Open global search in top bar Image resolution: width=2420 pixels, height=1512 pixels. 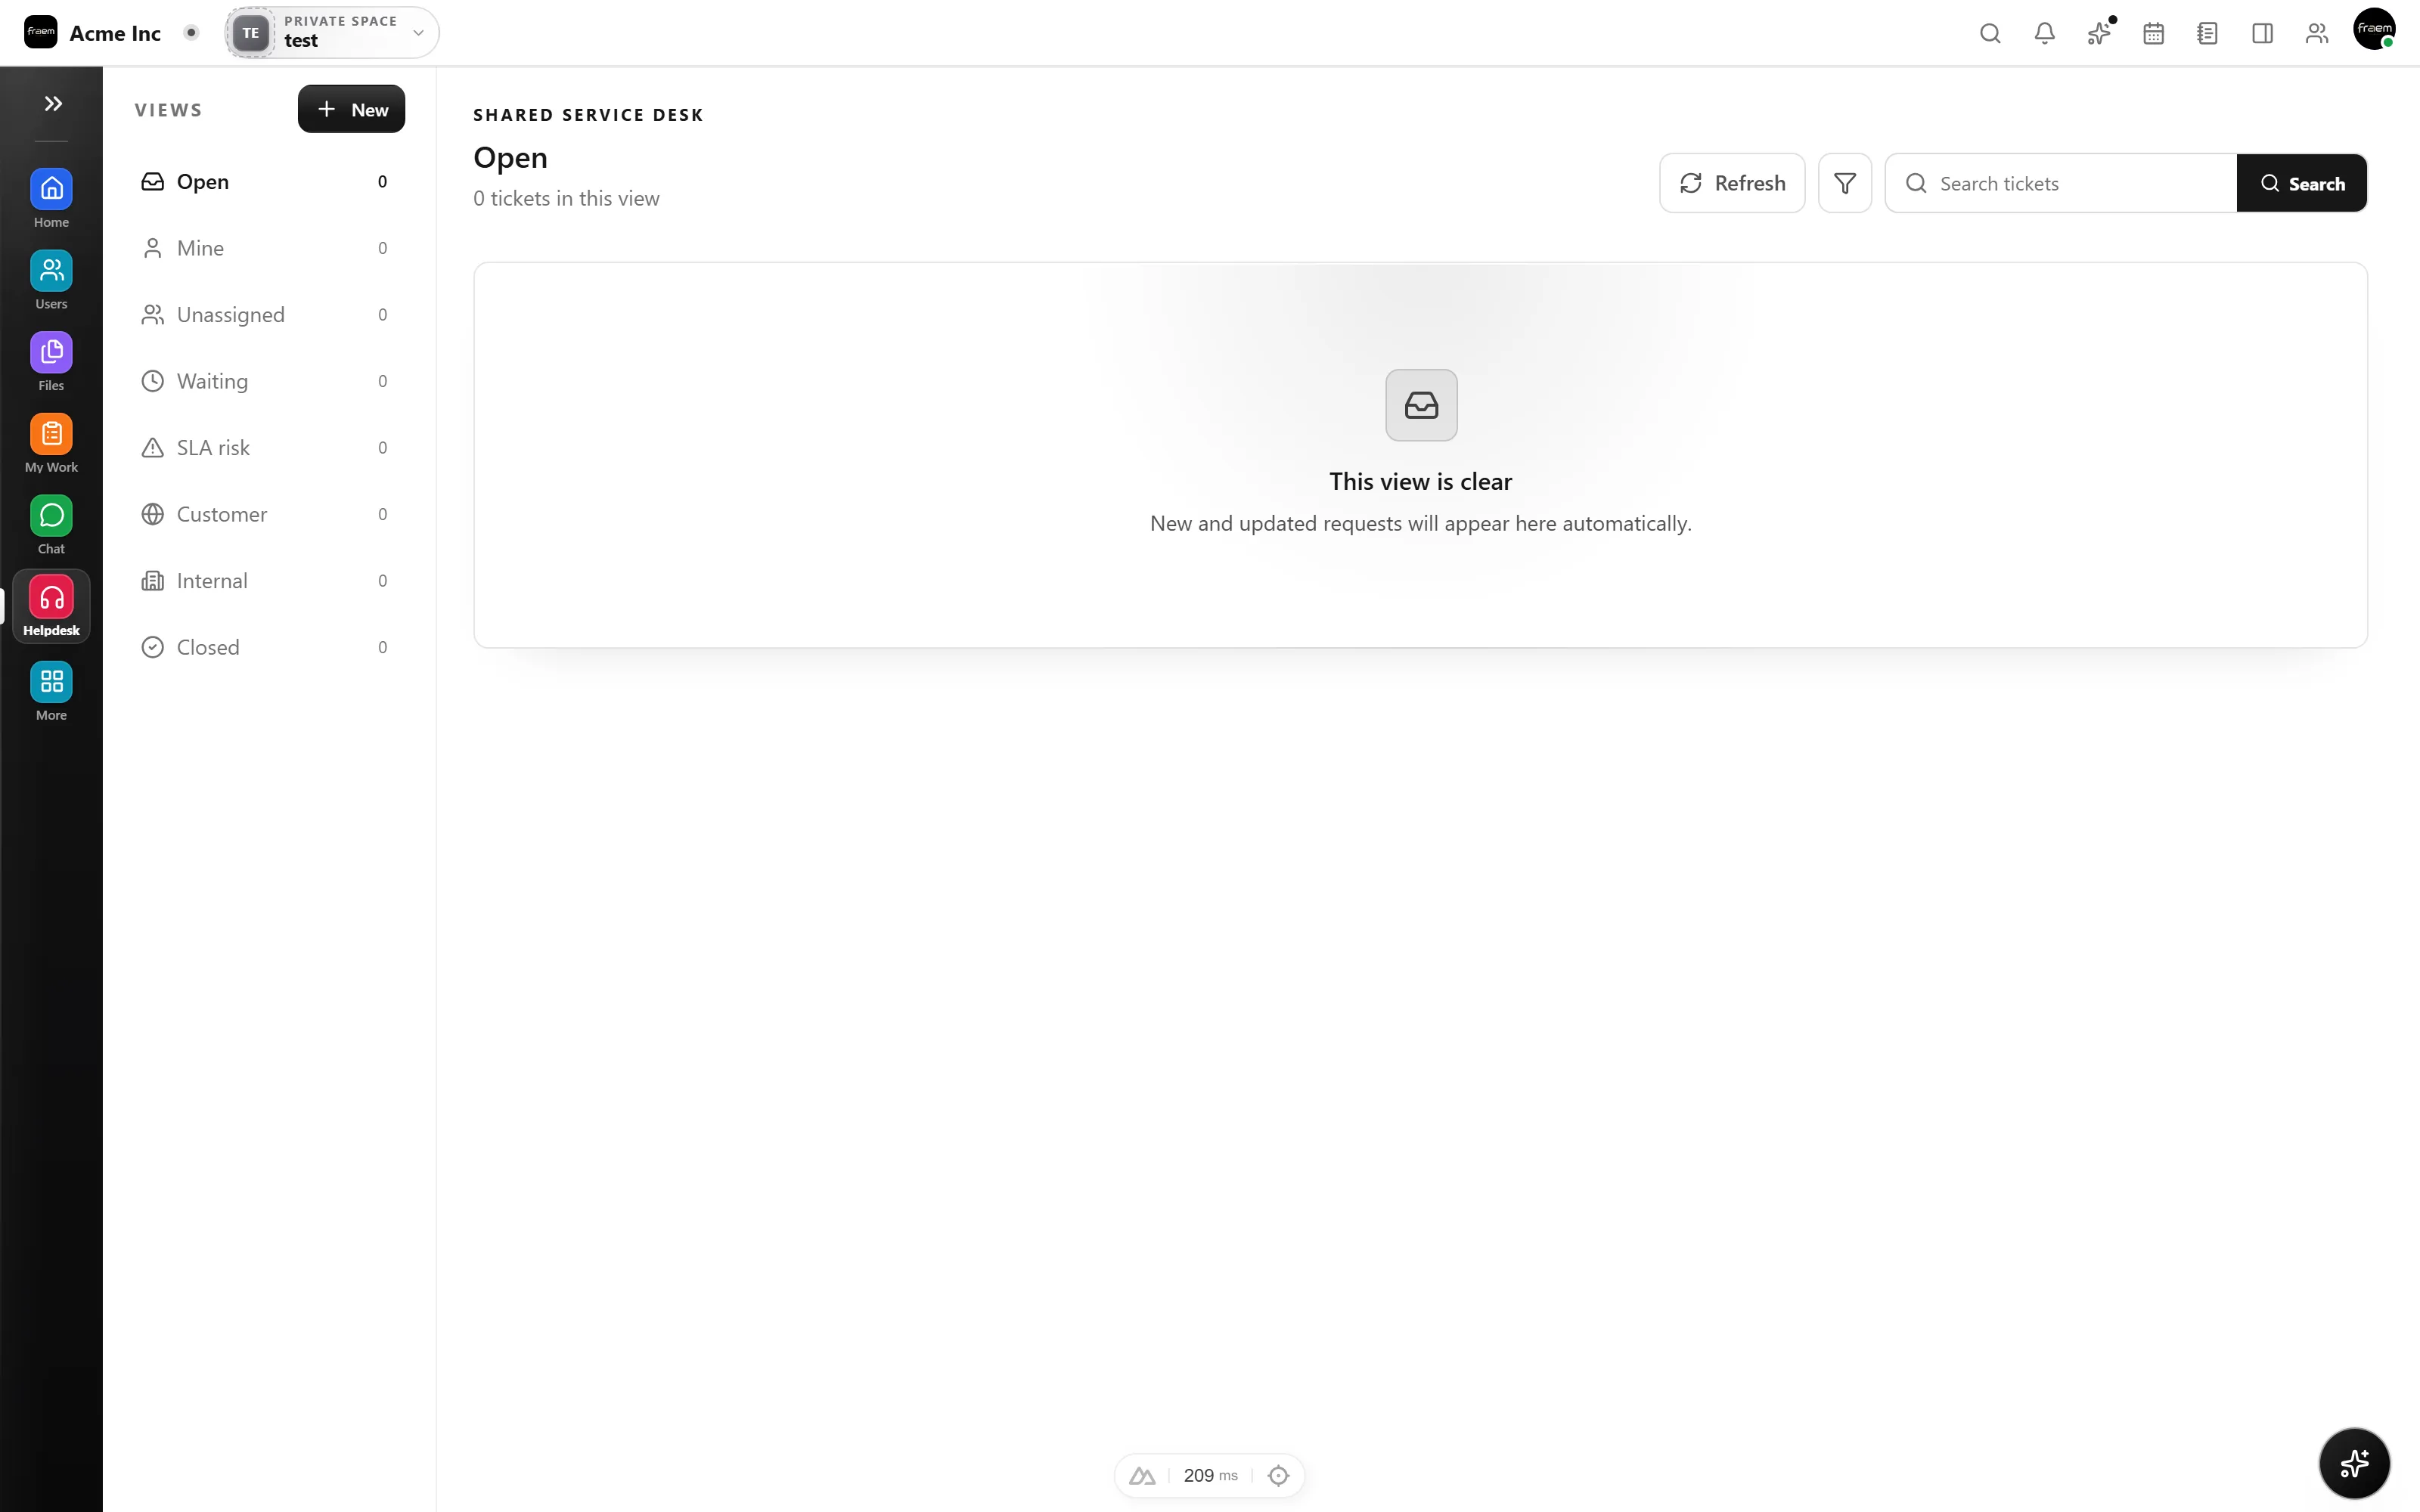[1990, 33]
